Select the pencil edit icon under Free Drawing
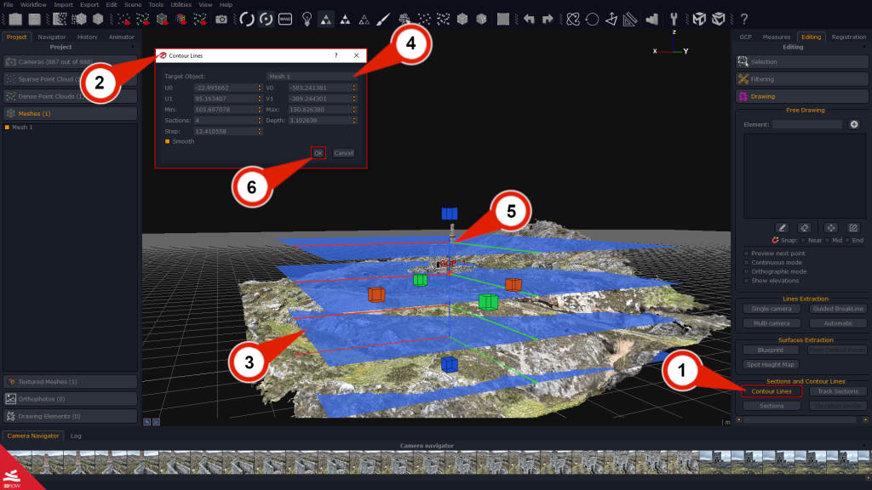872x490 pixels. 783,228
